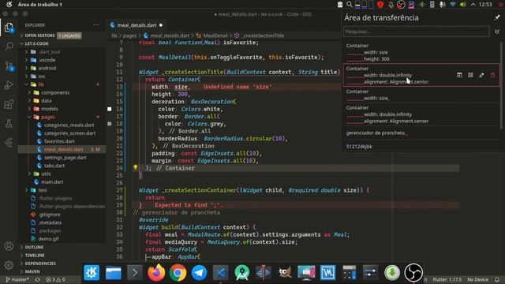Open tabs.dart in explorer
Viewport: 505px width, 284px height.
click(x=54, y=166)
